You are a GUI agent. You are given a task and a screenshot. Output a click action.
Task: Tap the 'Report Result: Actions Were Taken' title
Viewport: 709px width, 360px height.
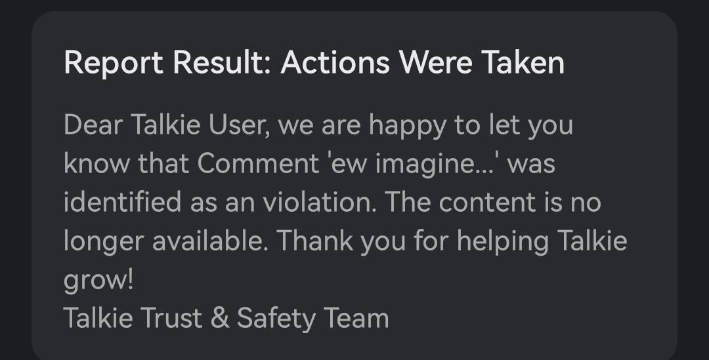314,63
